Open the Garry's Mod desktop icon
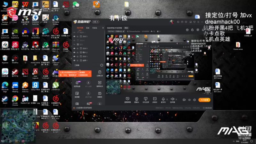The image size is (256, 144). (x=35, y=86)
